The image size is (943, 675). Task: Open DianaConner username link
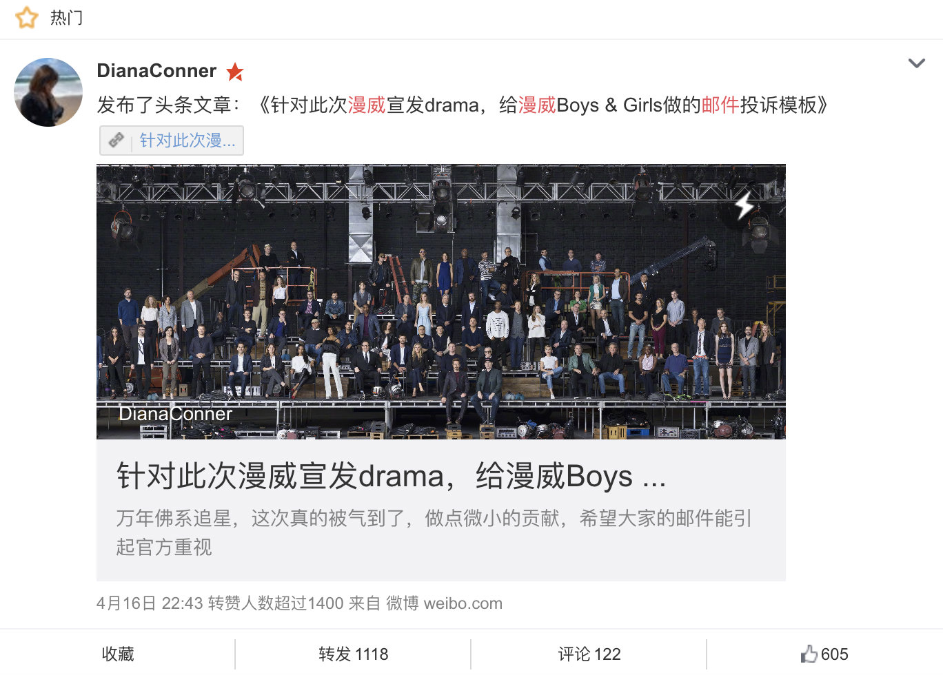[x=156, y=71]
